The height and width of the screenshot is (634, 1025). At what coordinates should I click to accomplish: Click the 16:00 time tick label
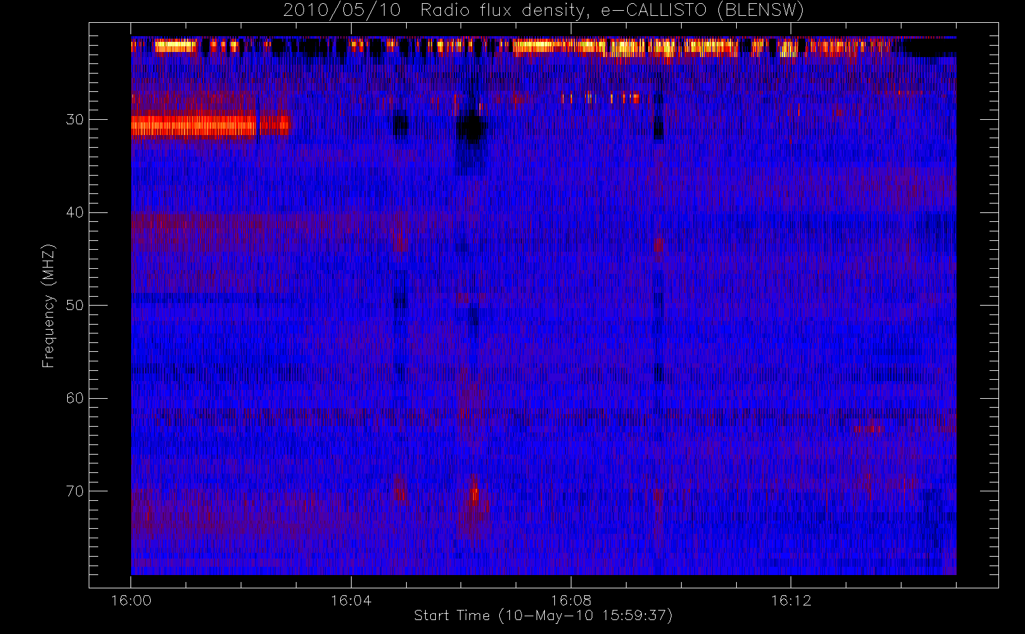point(131,600)
